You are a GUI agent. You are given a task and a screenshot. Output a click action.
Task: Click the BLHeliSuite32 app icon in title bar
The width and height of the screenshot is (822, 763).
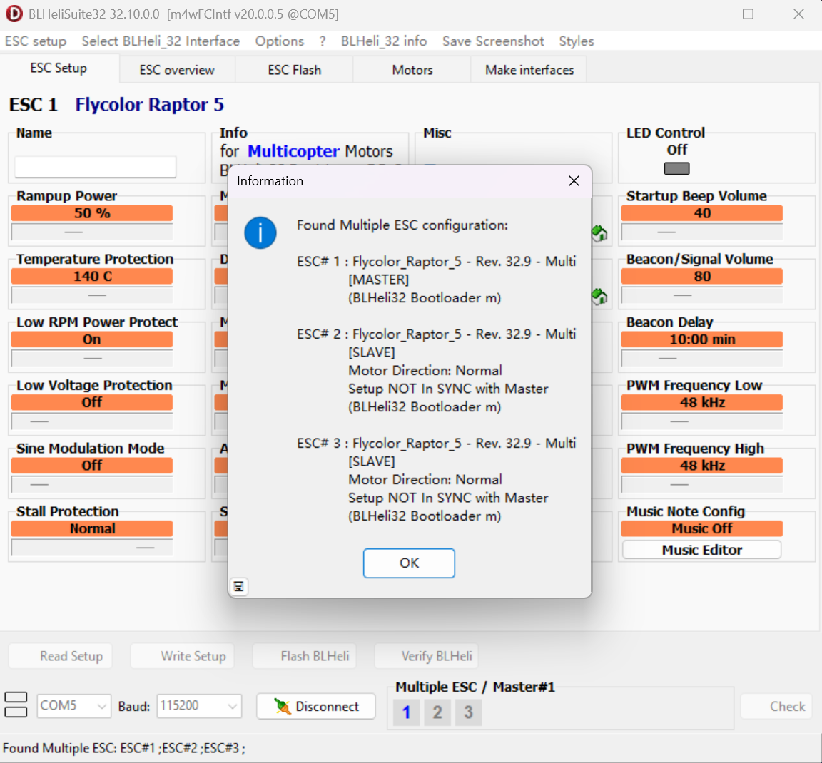[14, 14]
